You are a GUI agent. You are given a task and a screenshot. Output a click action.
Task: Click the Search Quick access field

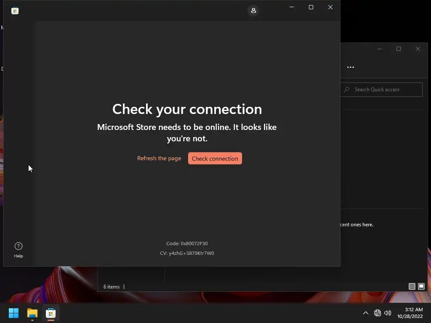(381, 90)
